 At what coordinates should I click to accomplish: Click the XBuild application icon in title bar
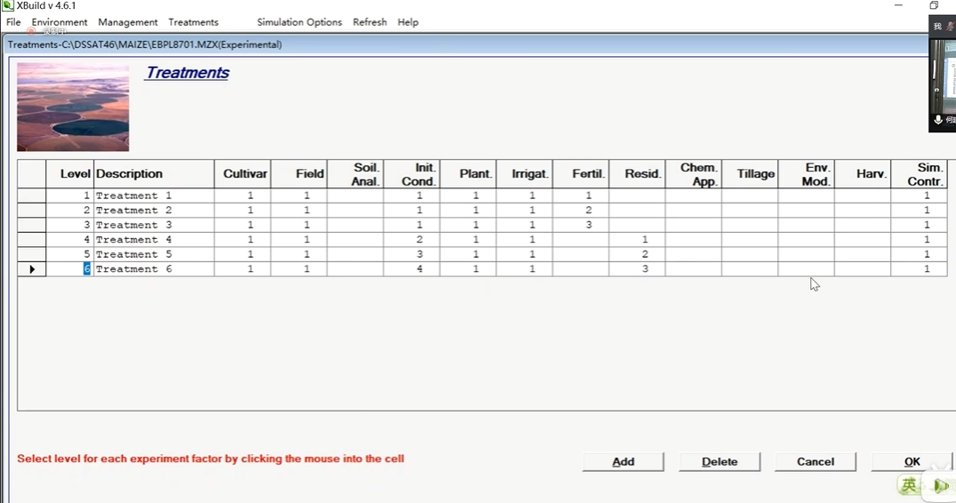point(7,5)
